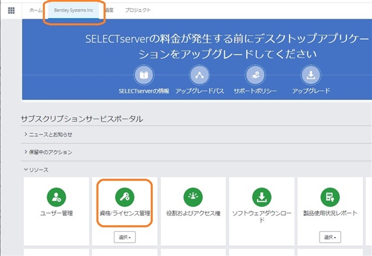Click the support policy hand icon
The height and width of the screenshot is (256, 372).
pyautogui.click(x=255, y=75)
